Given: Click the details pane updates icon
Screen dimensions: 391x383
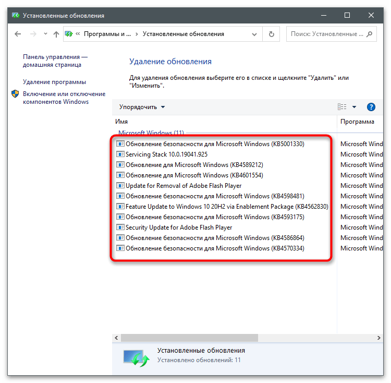Looking at the screenshot, I should [x=136, y=358].
